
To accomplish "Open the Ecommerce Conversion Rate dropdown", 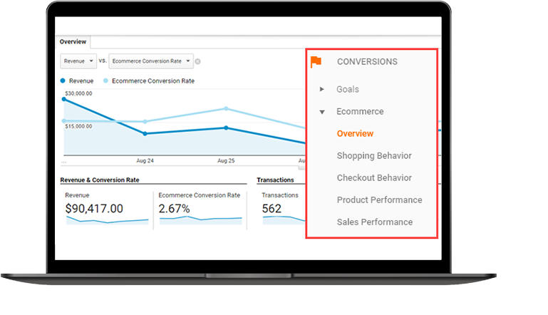I will (x=151, y=61).
